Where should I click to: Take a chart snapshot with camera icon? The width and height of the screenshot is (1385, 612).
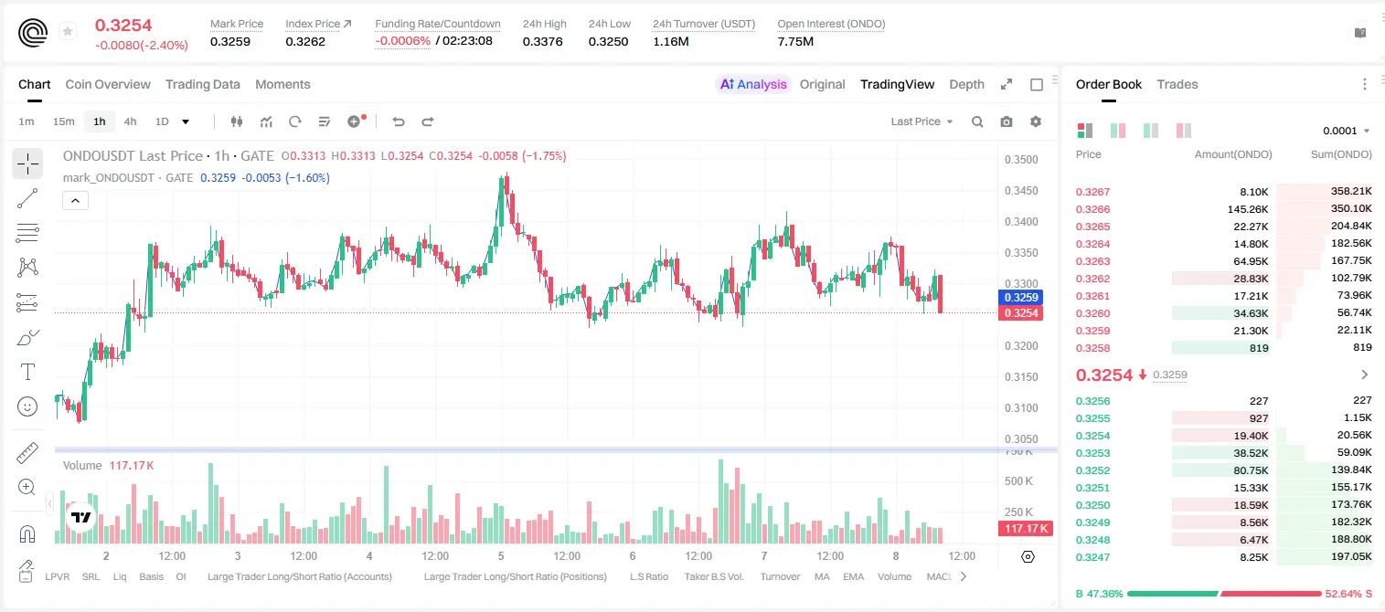1007,121
